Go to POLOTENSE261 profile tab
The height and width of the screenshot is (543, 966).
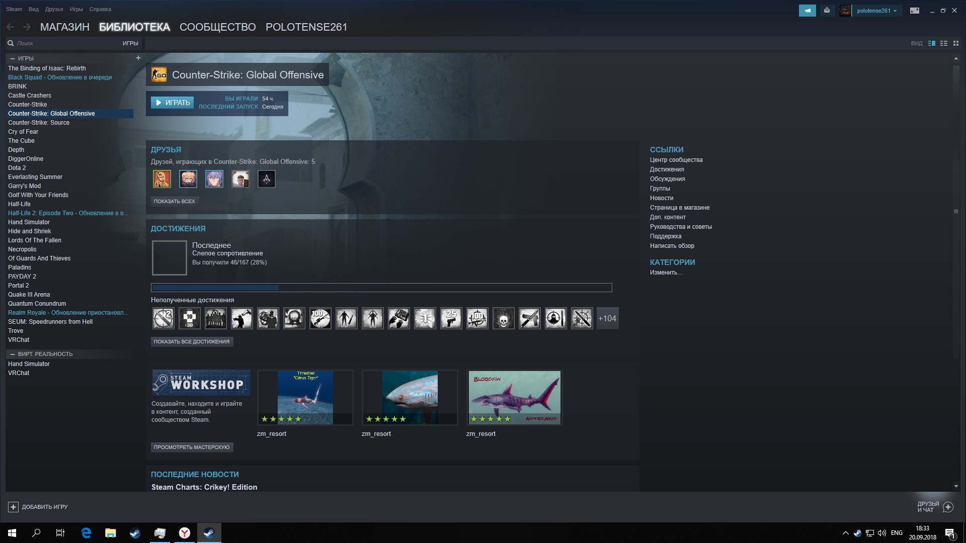[306, 27]
